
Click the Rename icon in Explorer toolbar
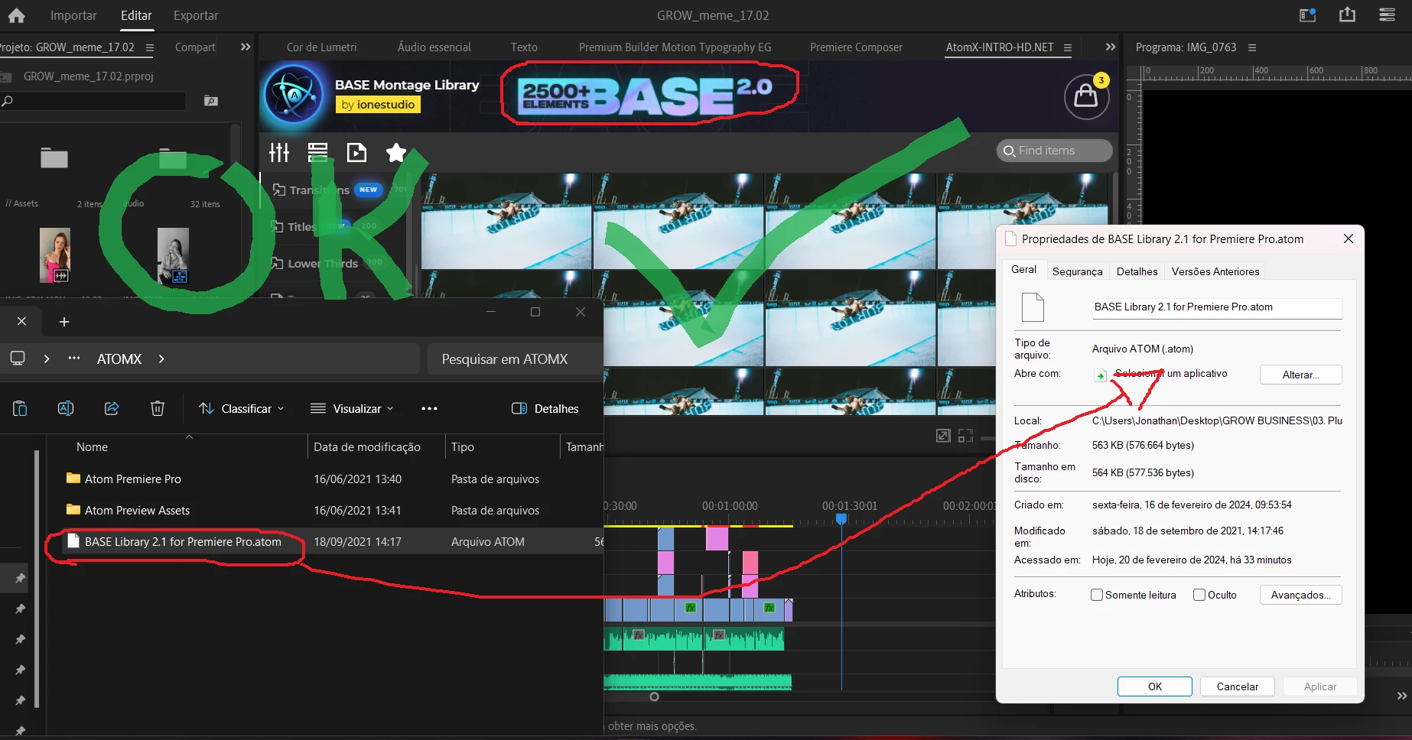66,408
